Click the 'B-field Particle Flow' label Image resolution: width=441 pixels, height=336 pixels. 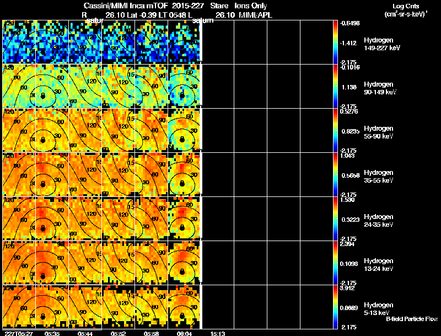[x=412, y=319]
